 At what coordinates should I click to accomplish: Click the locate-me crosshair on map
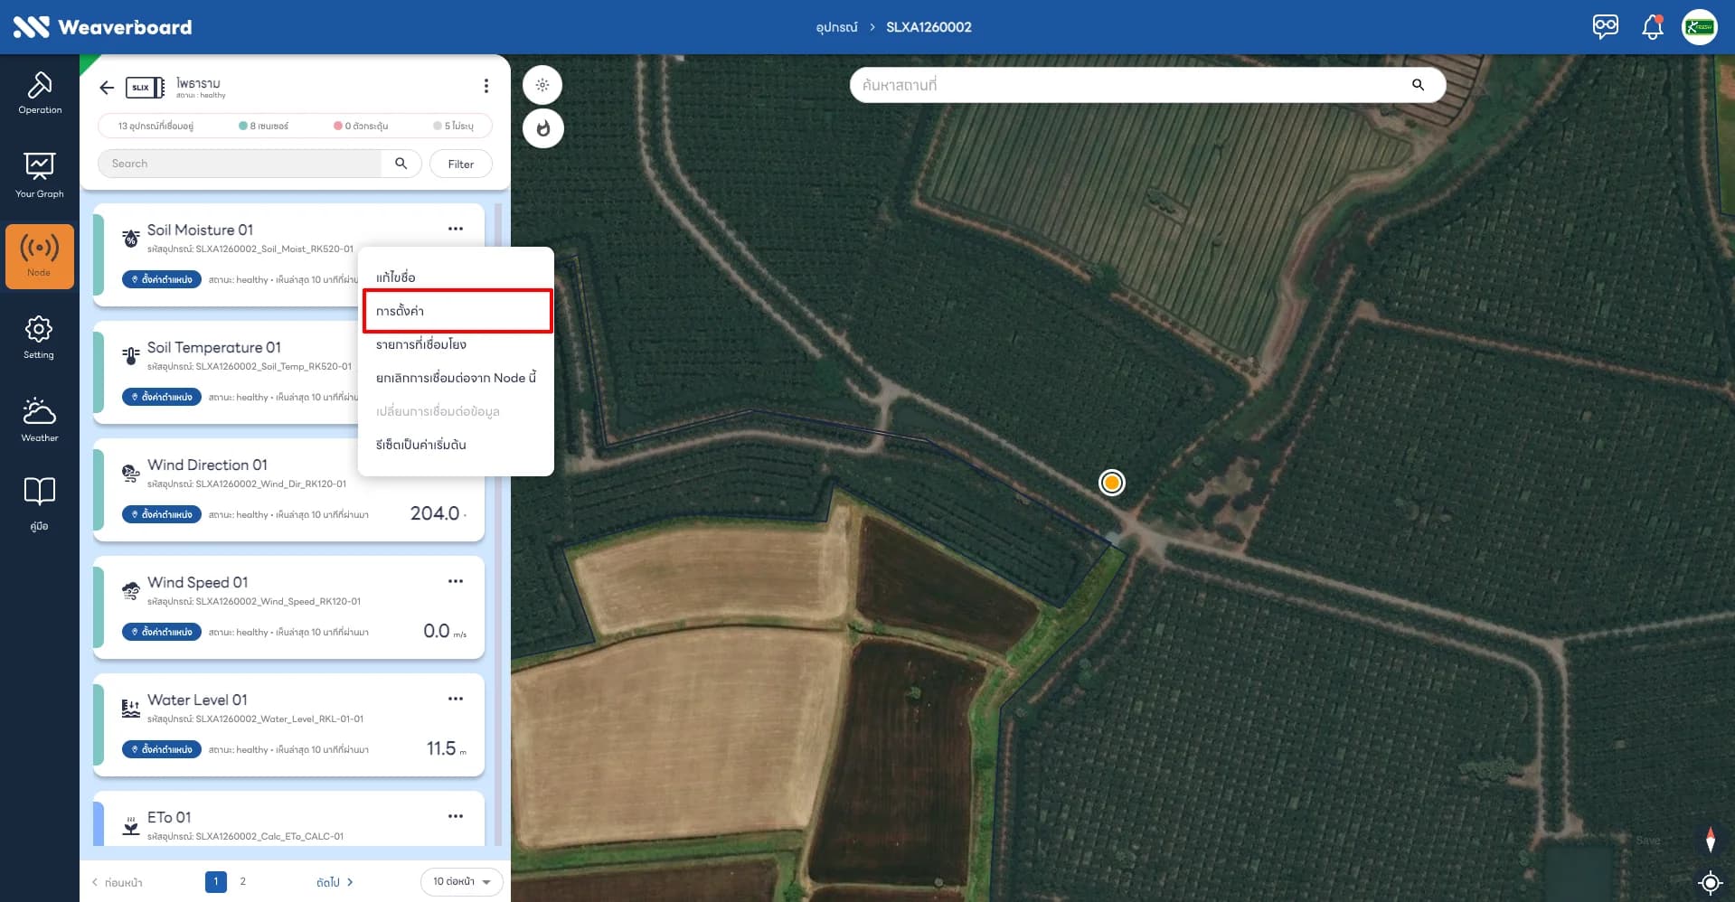[1710, 881]
